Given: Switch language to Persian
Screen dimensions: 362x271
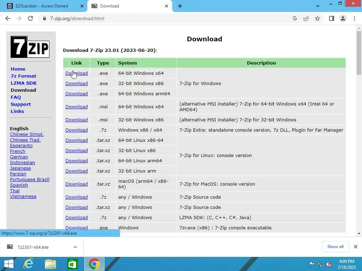Looking at the screenshot, I should (18, 174).
